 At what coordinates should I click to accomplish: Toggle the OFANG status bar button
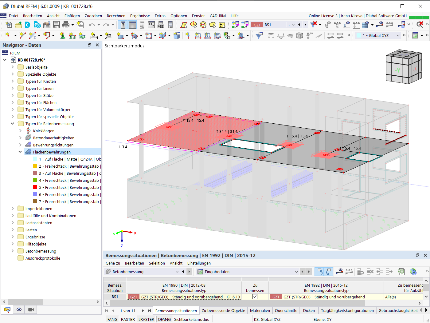164,319
